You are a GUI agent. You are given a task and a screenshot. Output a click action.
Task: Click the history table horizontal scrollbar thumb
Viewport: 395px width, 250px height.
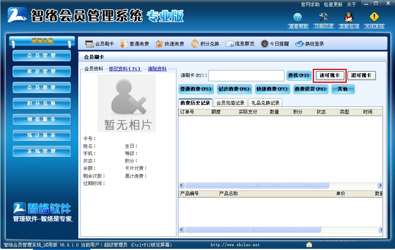tap(257, 185)
